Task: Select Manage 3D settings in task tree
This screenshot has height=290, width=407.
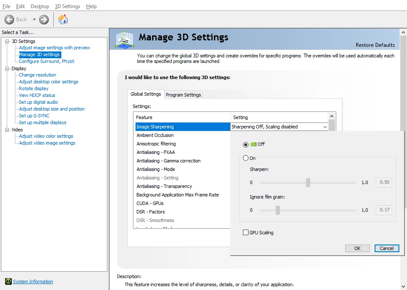Action: point(40,54)
